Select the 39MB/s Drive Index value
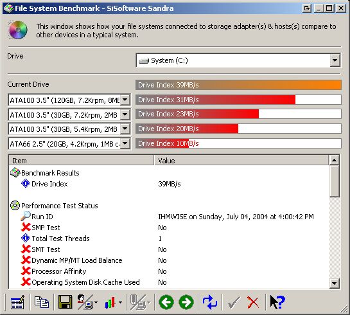Viewport: 350px width, 315px height. 170,184
